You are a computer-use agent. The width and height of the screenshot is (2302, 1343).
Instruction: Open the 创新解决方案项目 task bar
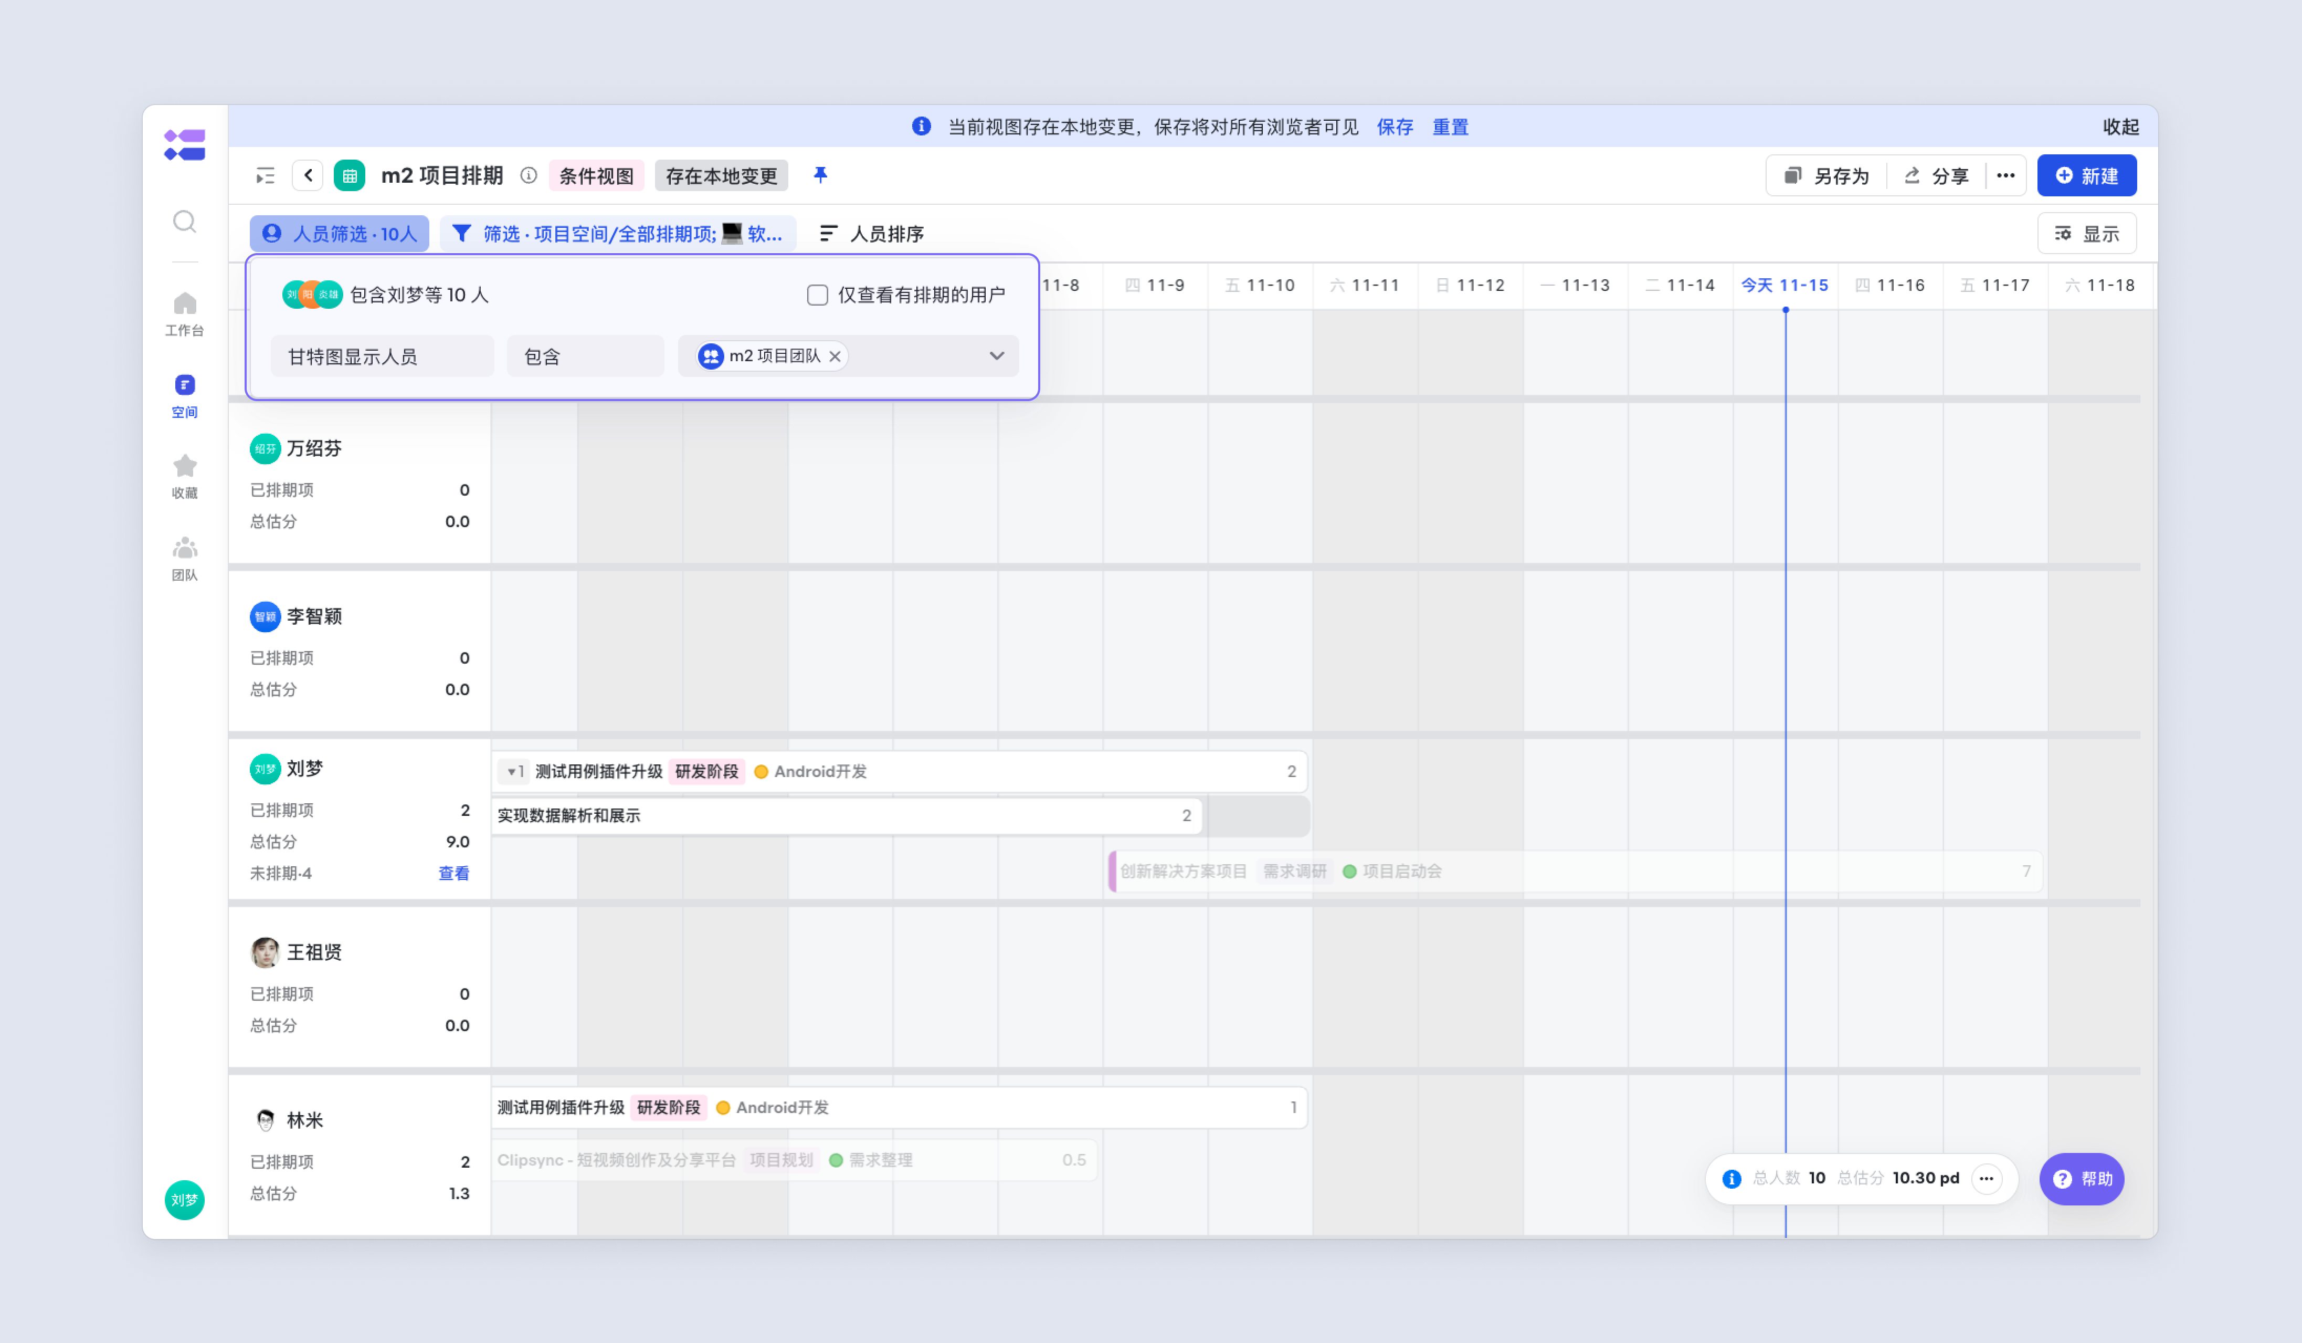tap(1576, 872)
